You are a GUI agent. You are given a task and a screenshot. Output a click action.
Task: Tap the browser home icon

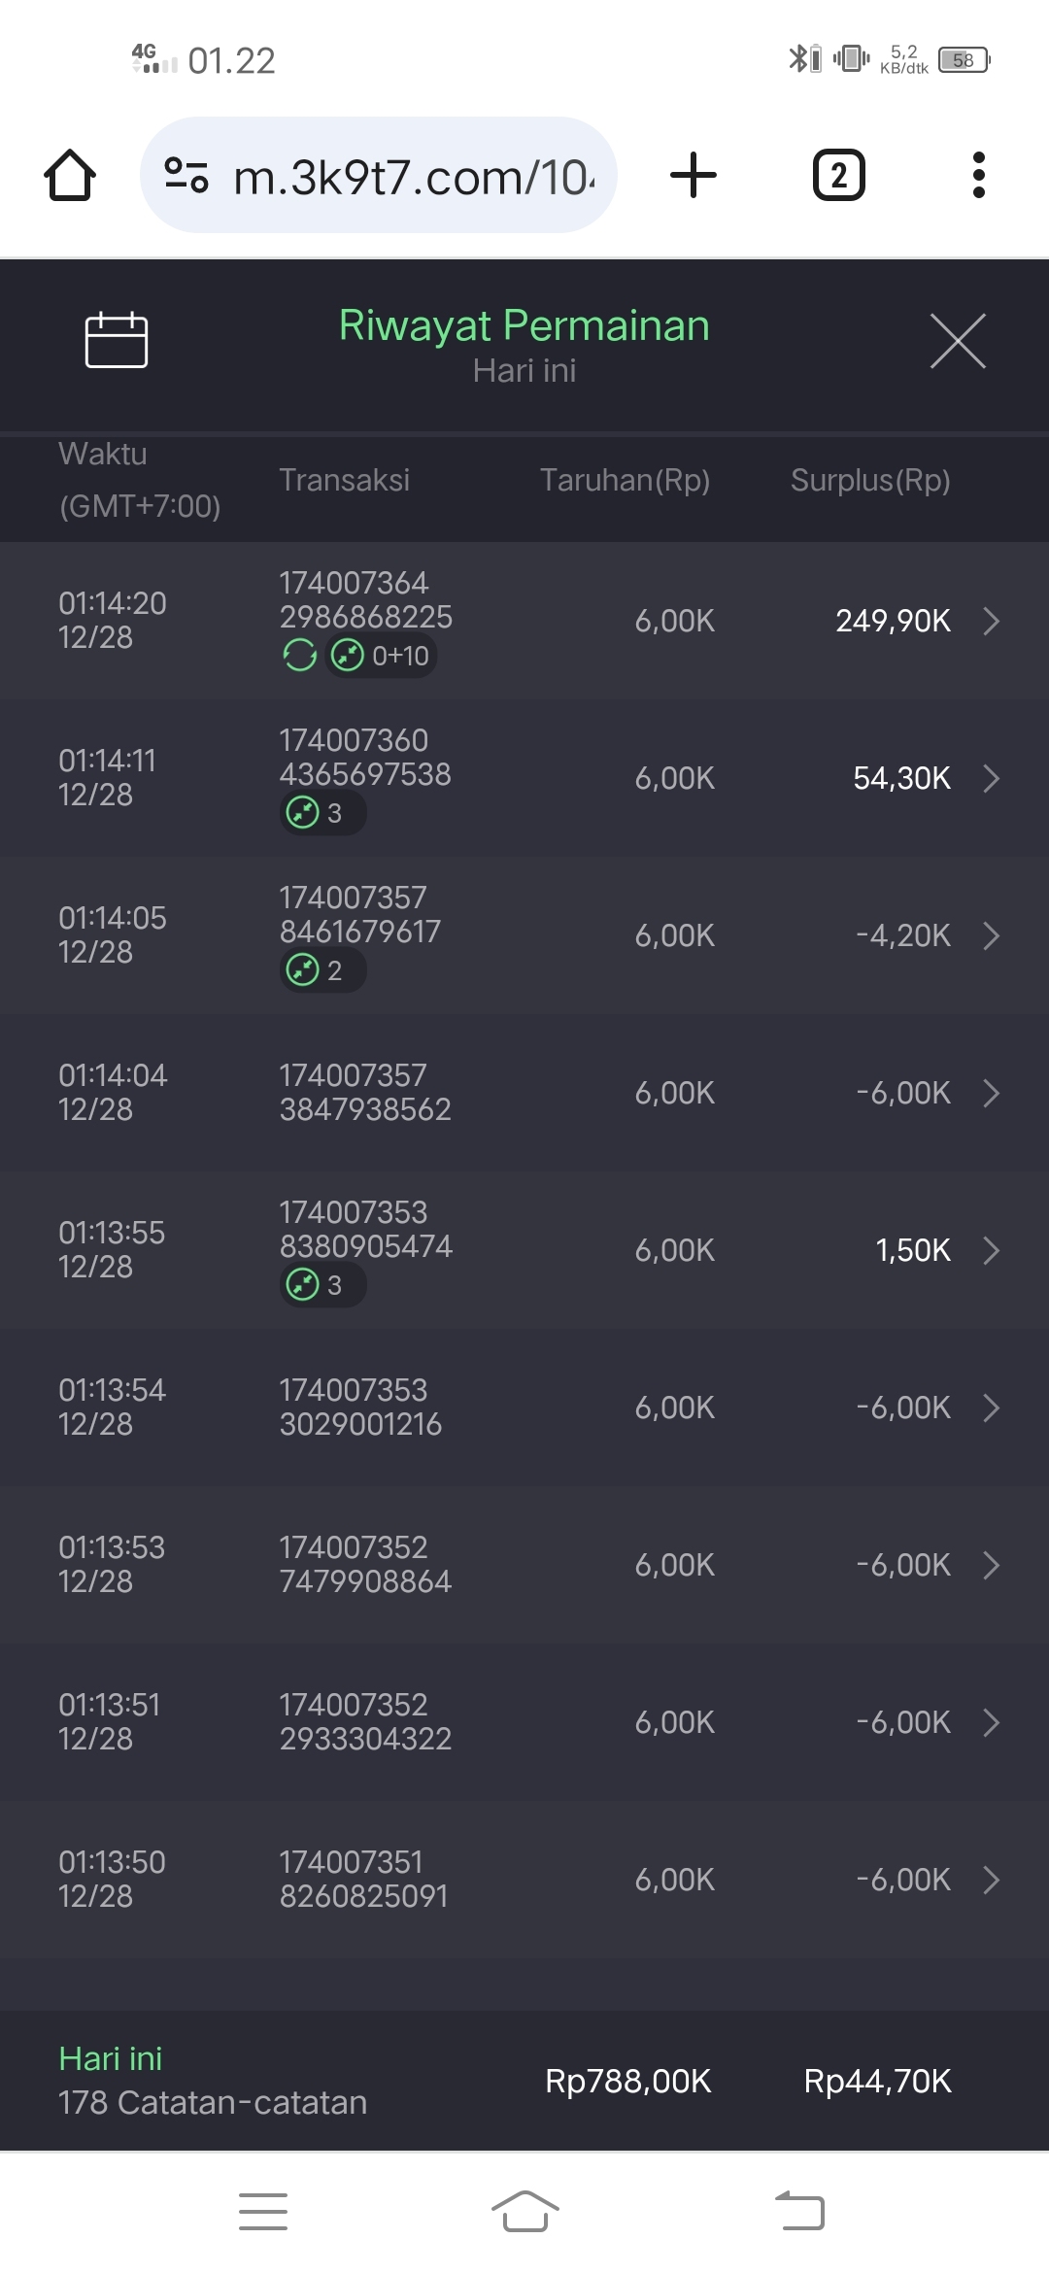70,176
